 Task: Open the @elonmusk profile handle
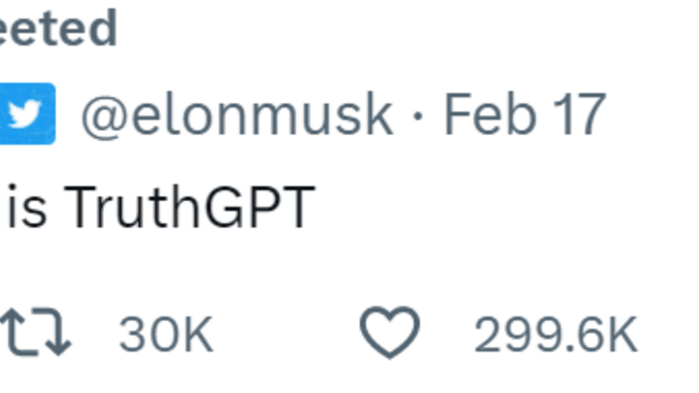(237, 115)
